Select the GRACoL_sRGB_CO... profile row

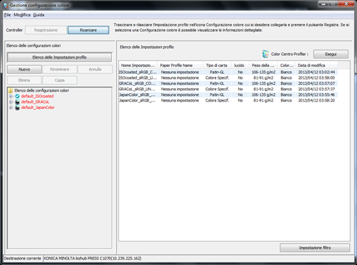[x=228, y=84]
